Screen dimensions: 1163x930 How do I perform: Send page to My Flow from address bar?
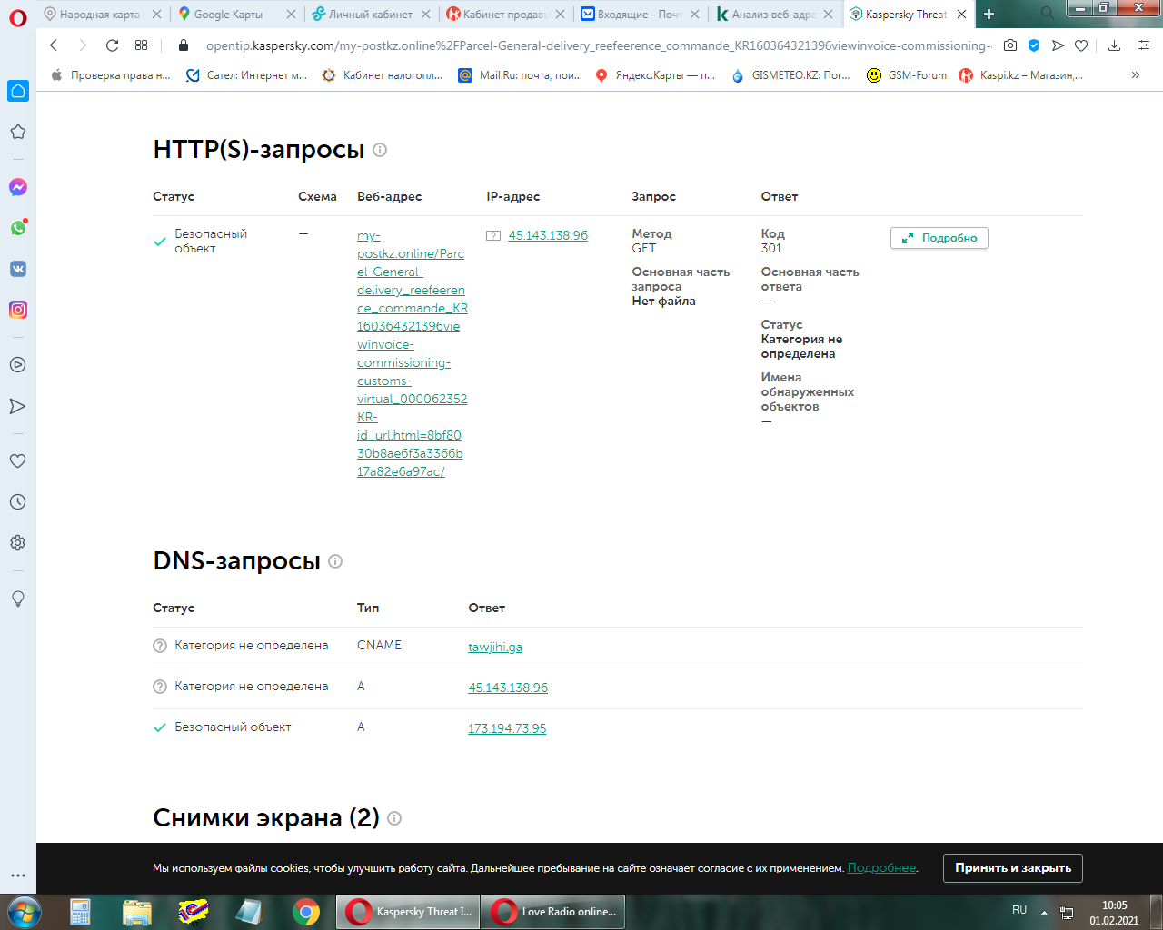(x=1058, y=45)
